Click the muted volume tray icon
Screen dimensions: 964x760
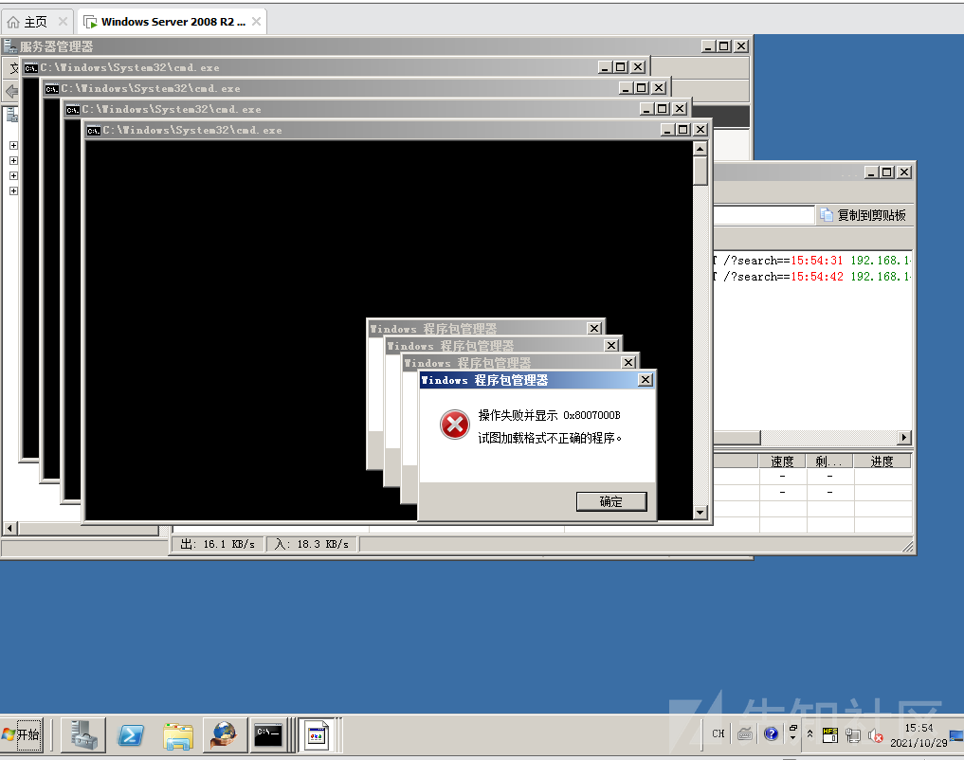click(875, 734)
